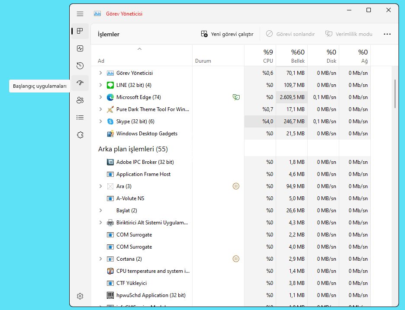
Task: Open the Processes page in sidebar
Action: coord(80,31)
